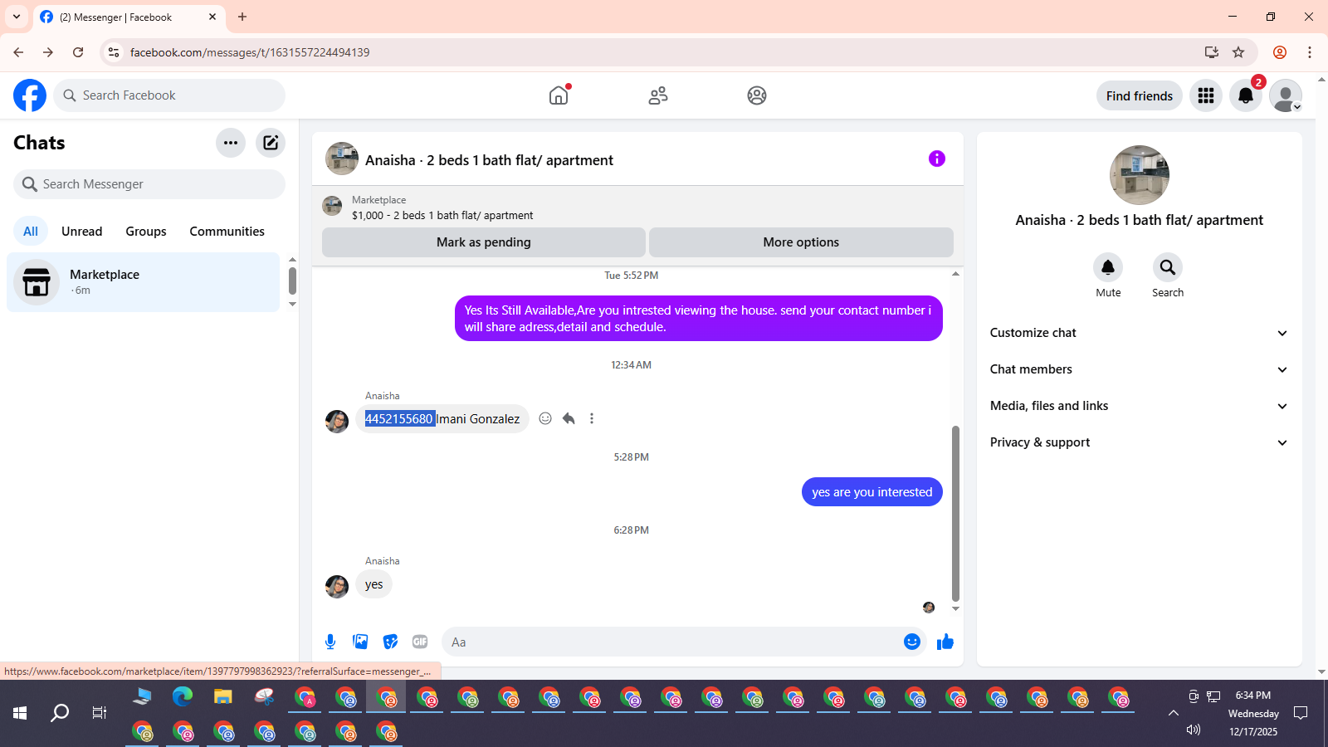Record a voice clip with microphone icon
Screen dimensions: 1328x747
point(330,642)
